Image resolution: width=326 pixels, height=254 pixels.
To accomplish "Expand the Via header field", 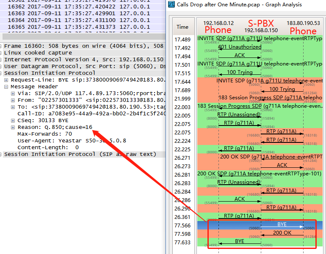I will 13,93.
